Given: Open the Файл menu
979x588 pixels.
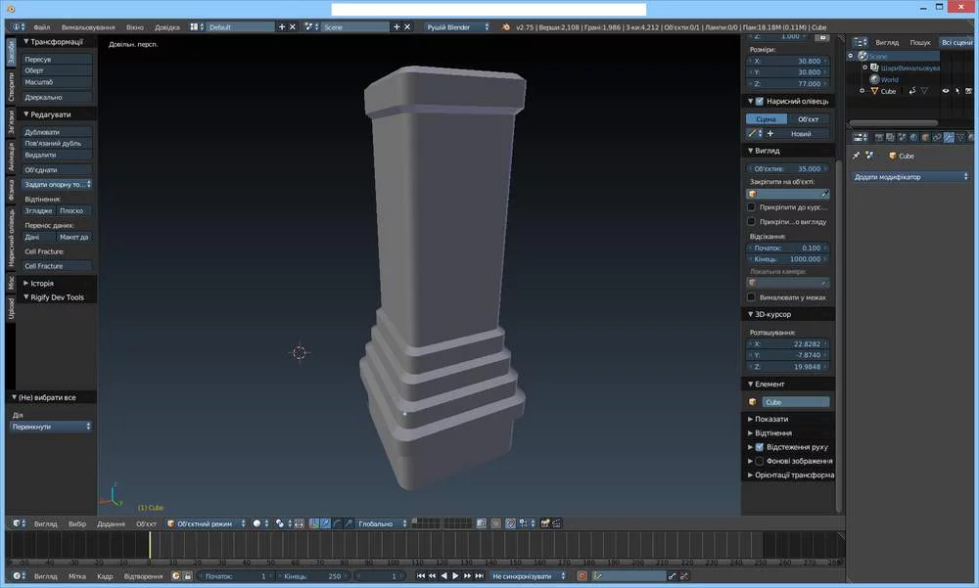Looking at the screenshot, I should (41, 27).
